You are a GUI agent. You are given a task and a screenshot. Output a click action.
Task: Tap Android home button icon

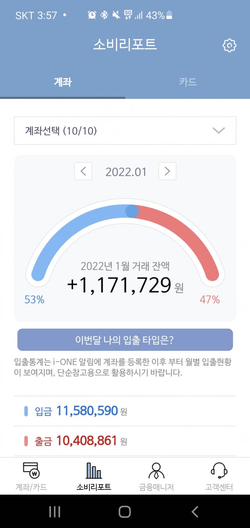(125, 512)
